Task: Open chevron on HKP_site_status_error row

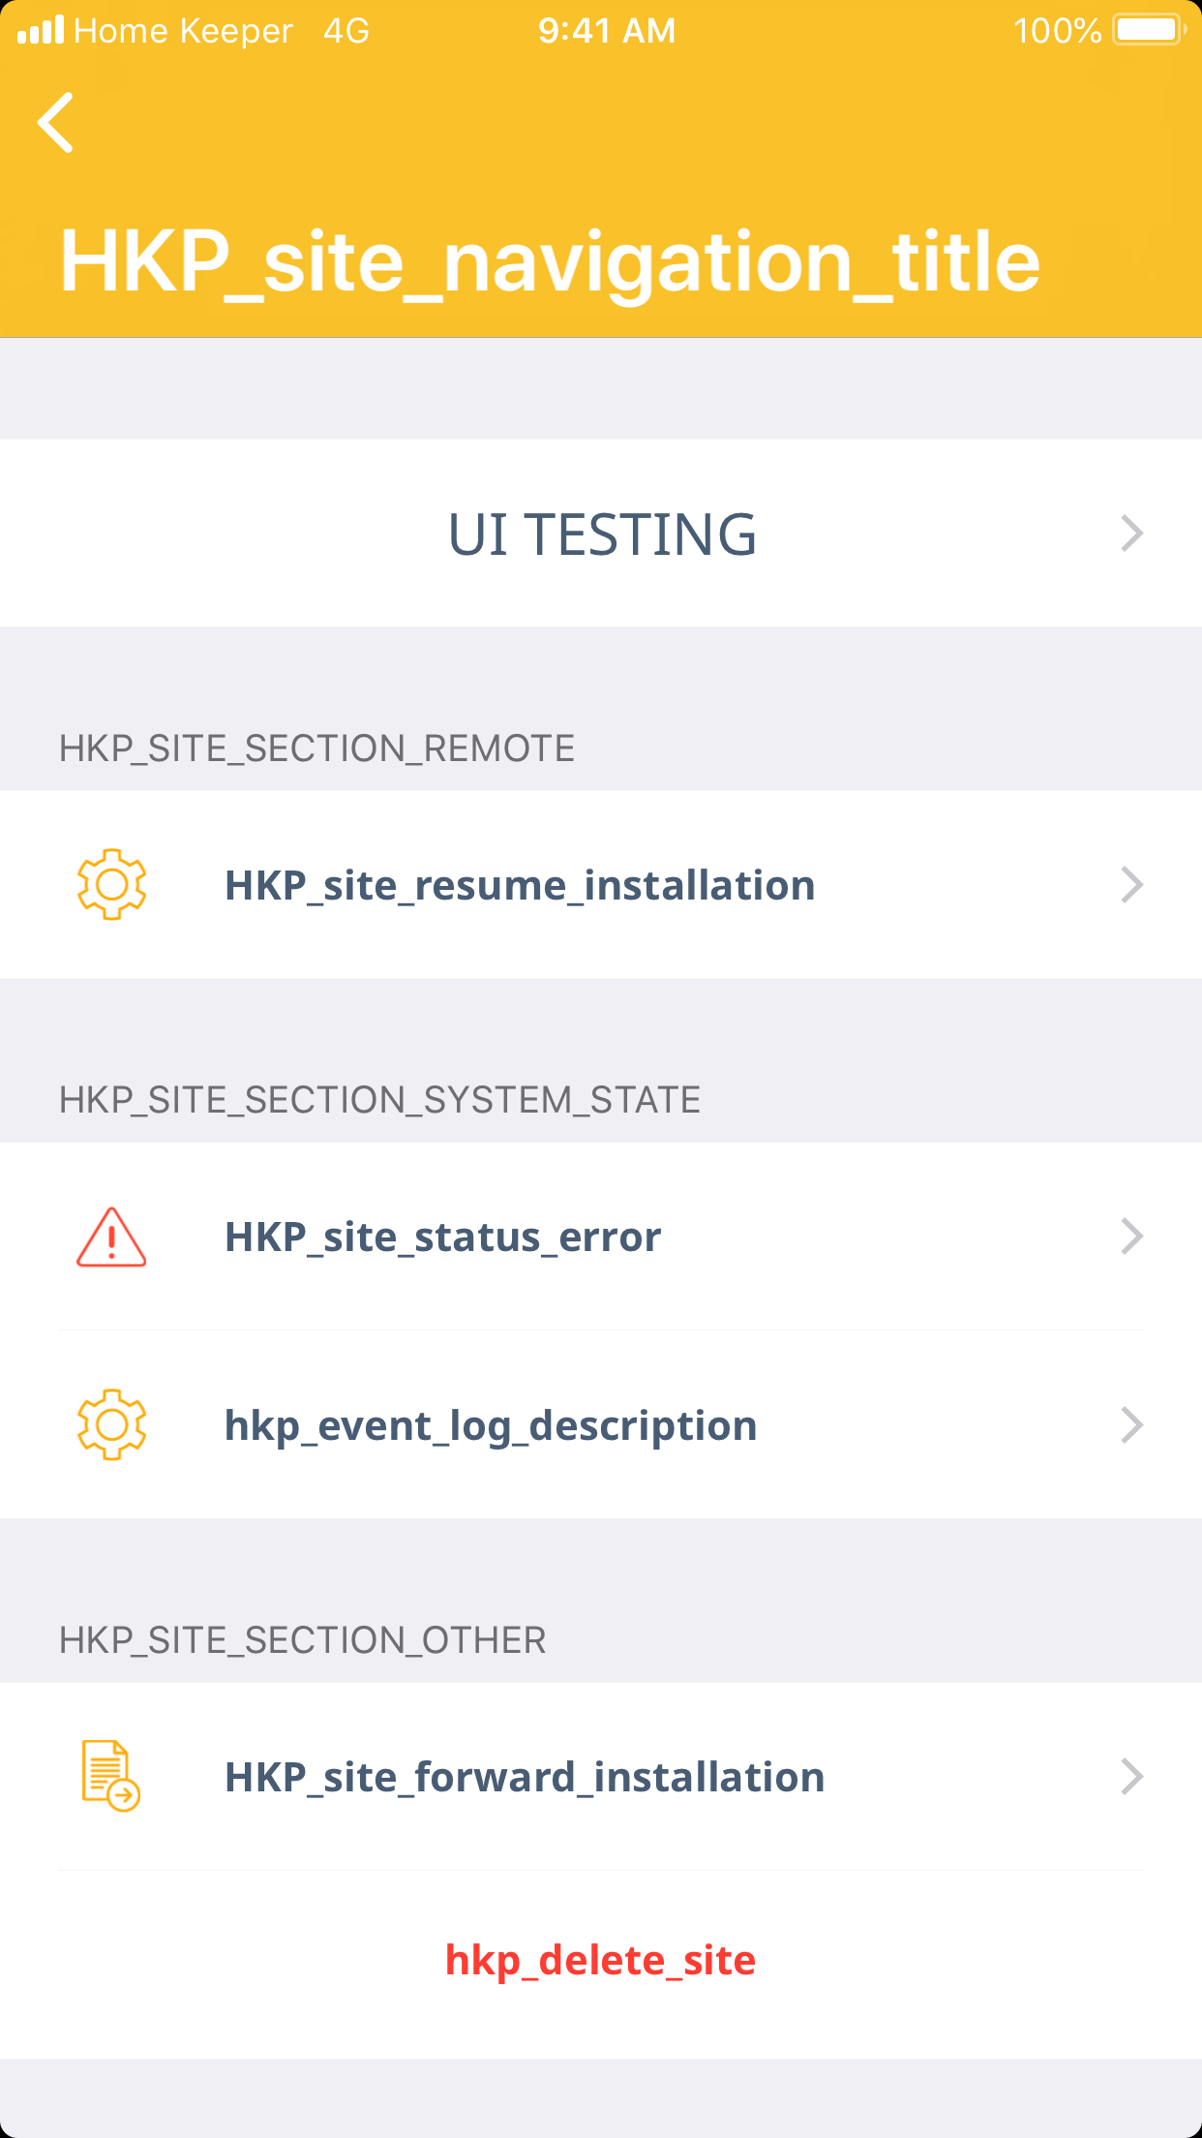Action: click(1131, 1237)
